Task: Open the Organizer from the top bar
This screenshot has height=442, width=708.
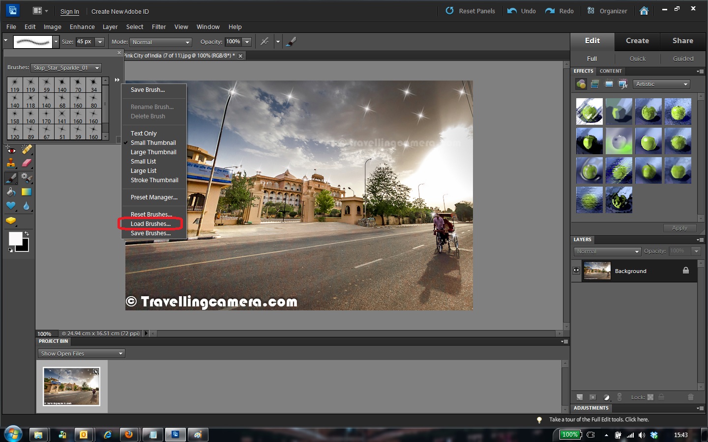Action: pos(607,10)
